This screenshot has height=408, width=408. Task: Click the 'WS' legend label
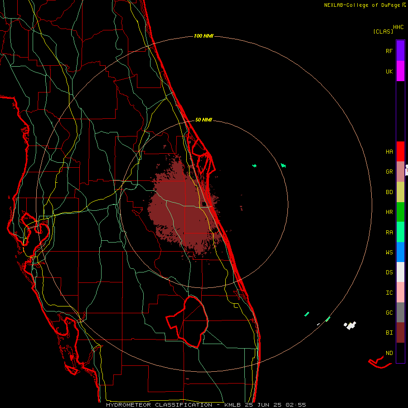pyautogui.click(x=389, y=253)
